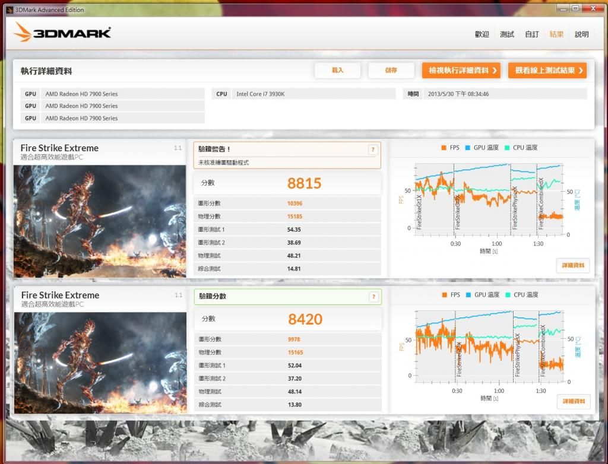Click 詳細資料 button for score 8815 result
Screen dimensions: 608x464
[x=573, y=265]
